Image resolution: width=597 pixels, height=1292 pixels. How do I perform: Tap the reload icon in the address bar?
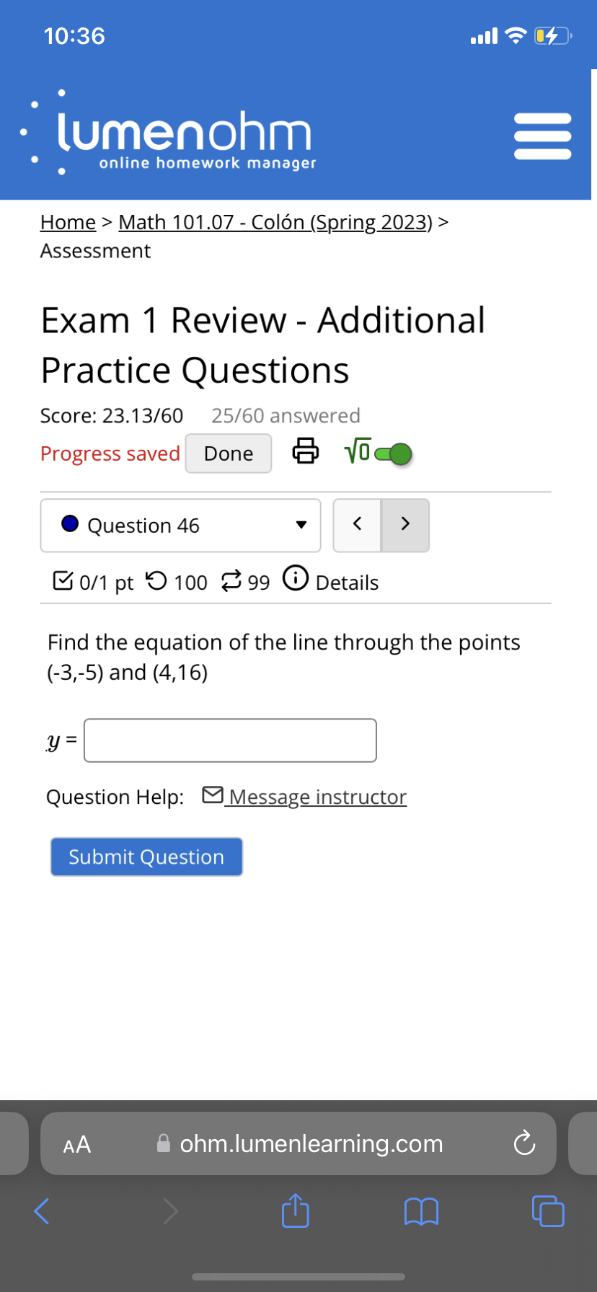pos(524,1143)
